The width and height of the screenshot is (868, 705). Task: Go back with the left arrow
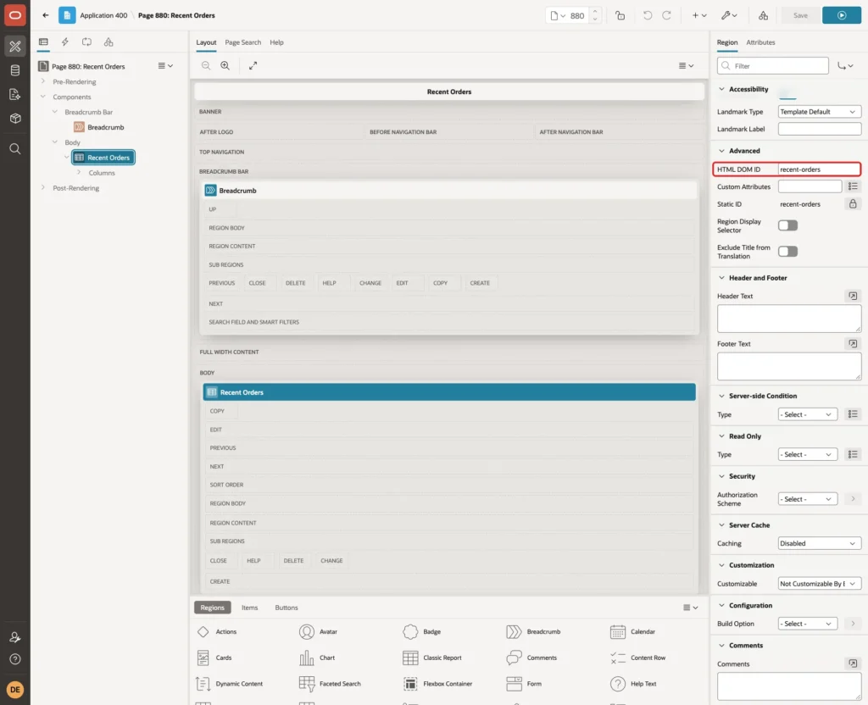click(x=46, y=15)
